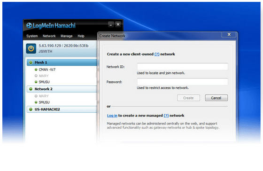
Task: Close the Create Network dialog
Action: (x=229, y=34)
